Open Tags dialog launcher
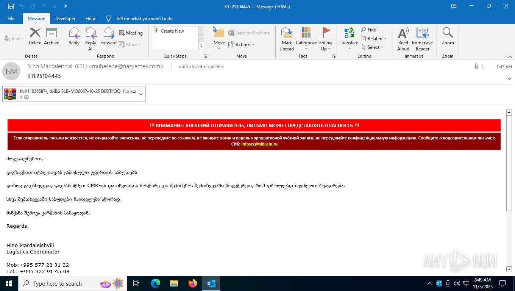 click(334, 56)
